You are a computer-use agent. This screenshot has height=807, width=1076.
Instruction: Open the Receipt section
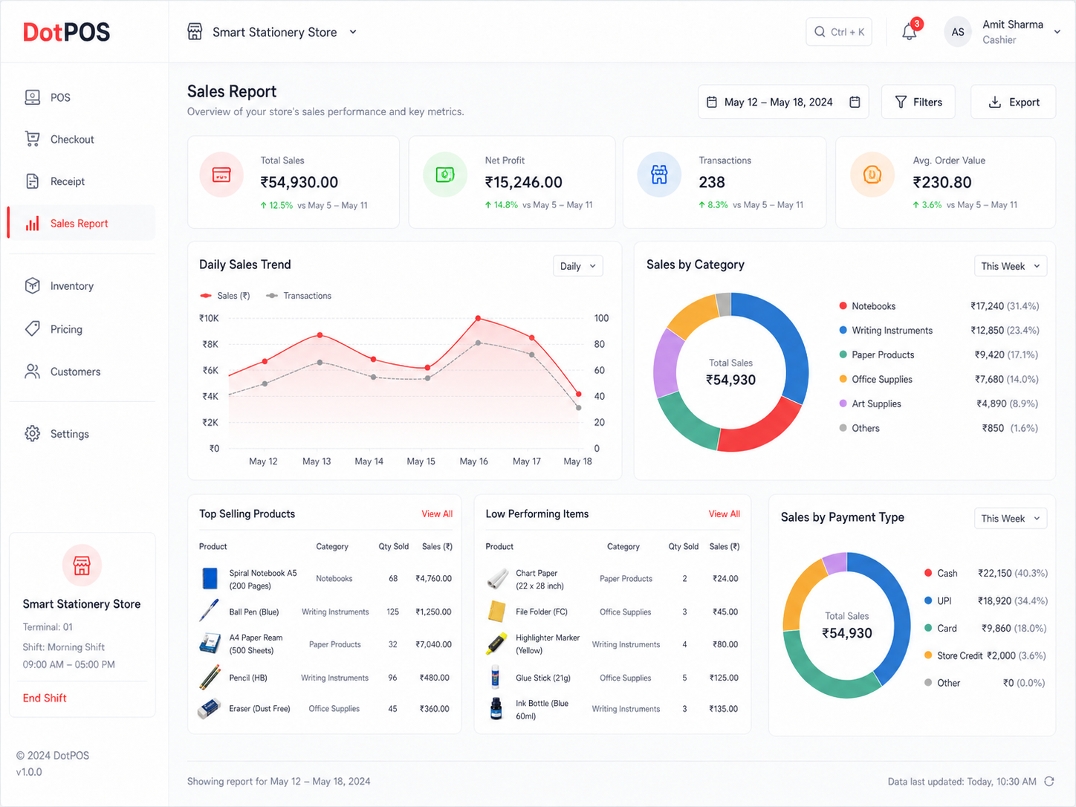[x=82, y=181]
